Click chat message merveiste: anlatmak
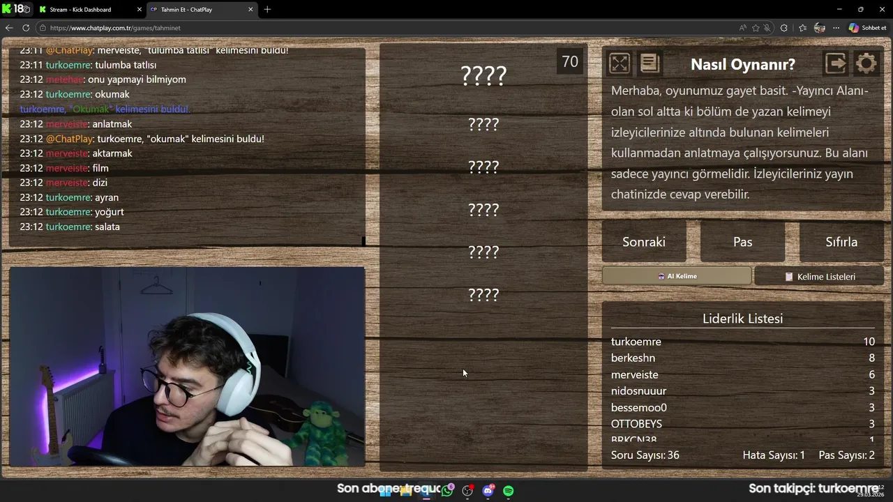The image size is (893, 502). (x=76, y=124)
